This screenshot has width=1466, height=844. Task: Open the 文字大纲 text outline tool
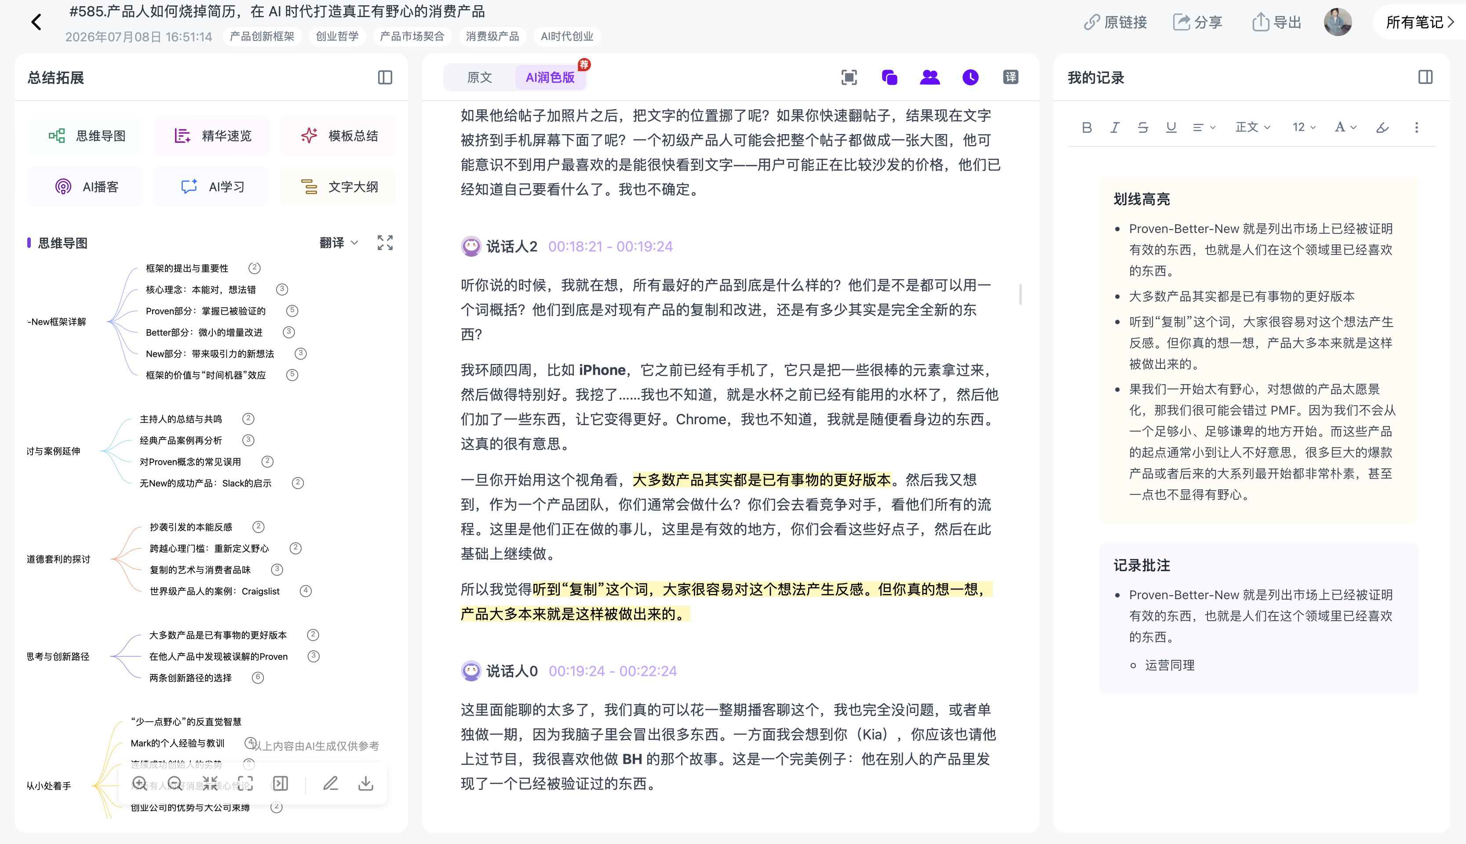click(338, 187)
